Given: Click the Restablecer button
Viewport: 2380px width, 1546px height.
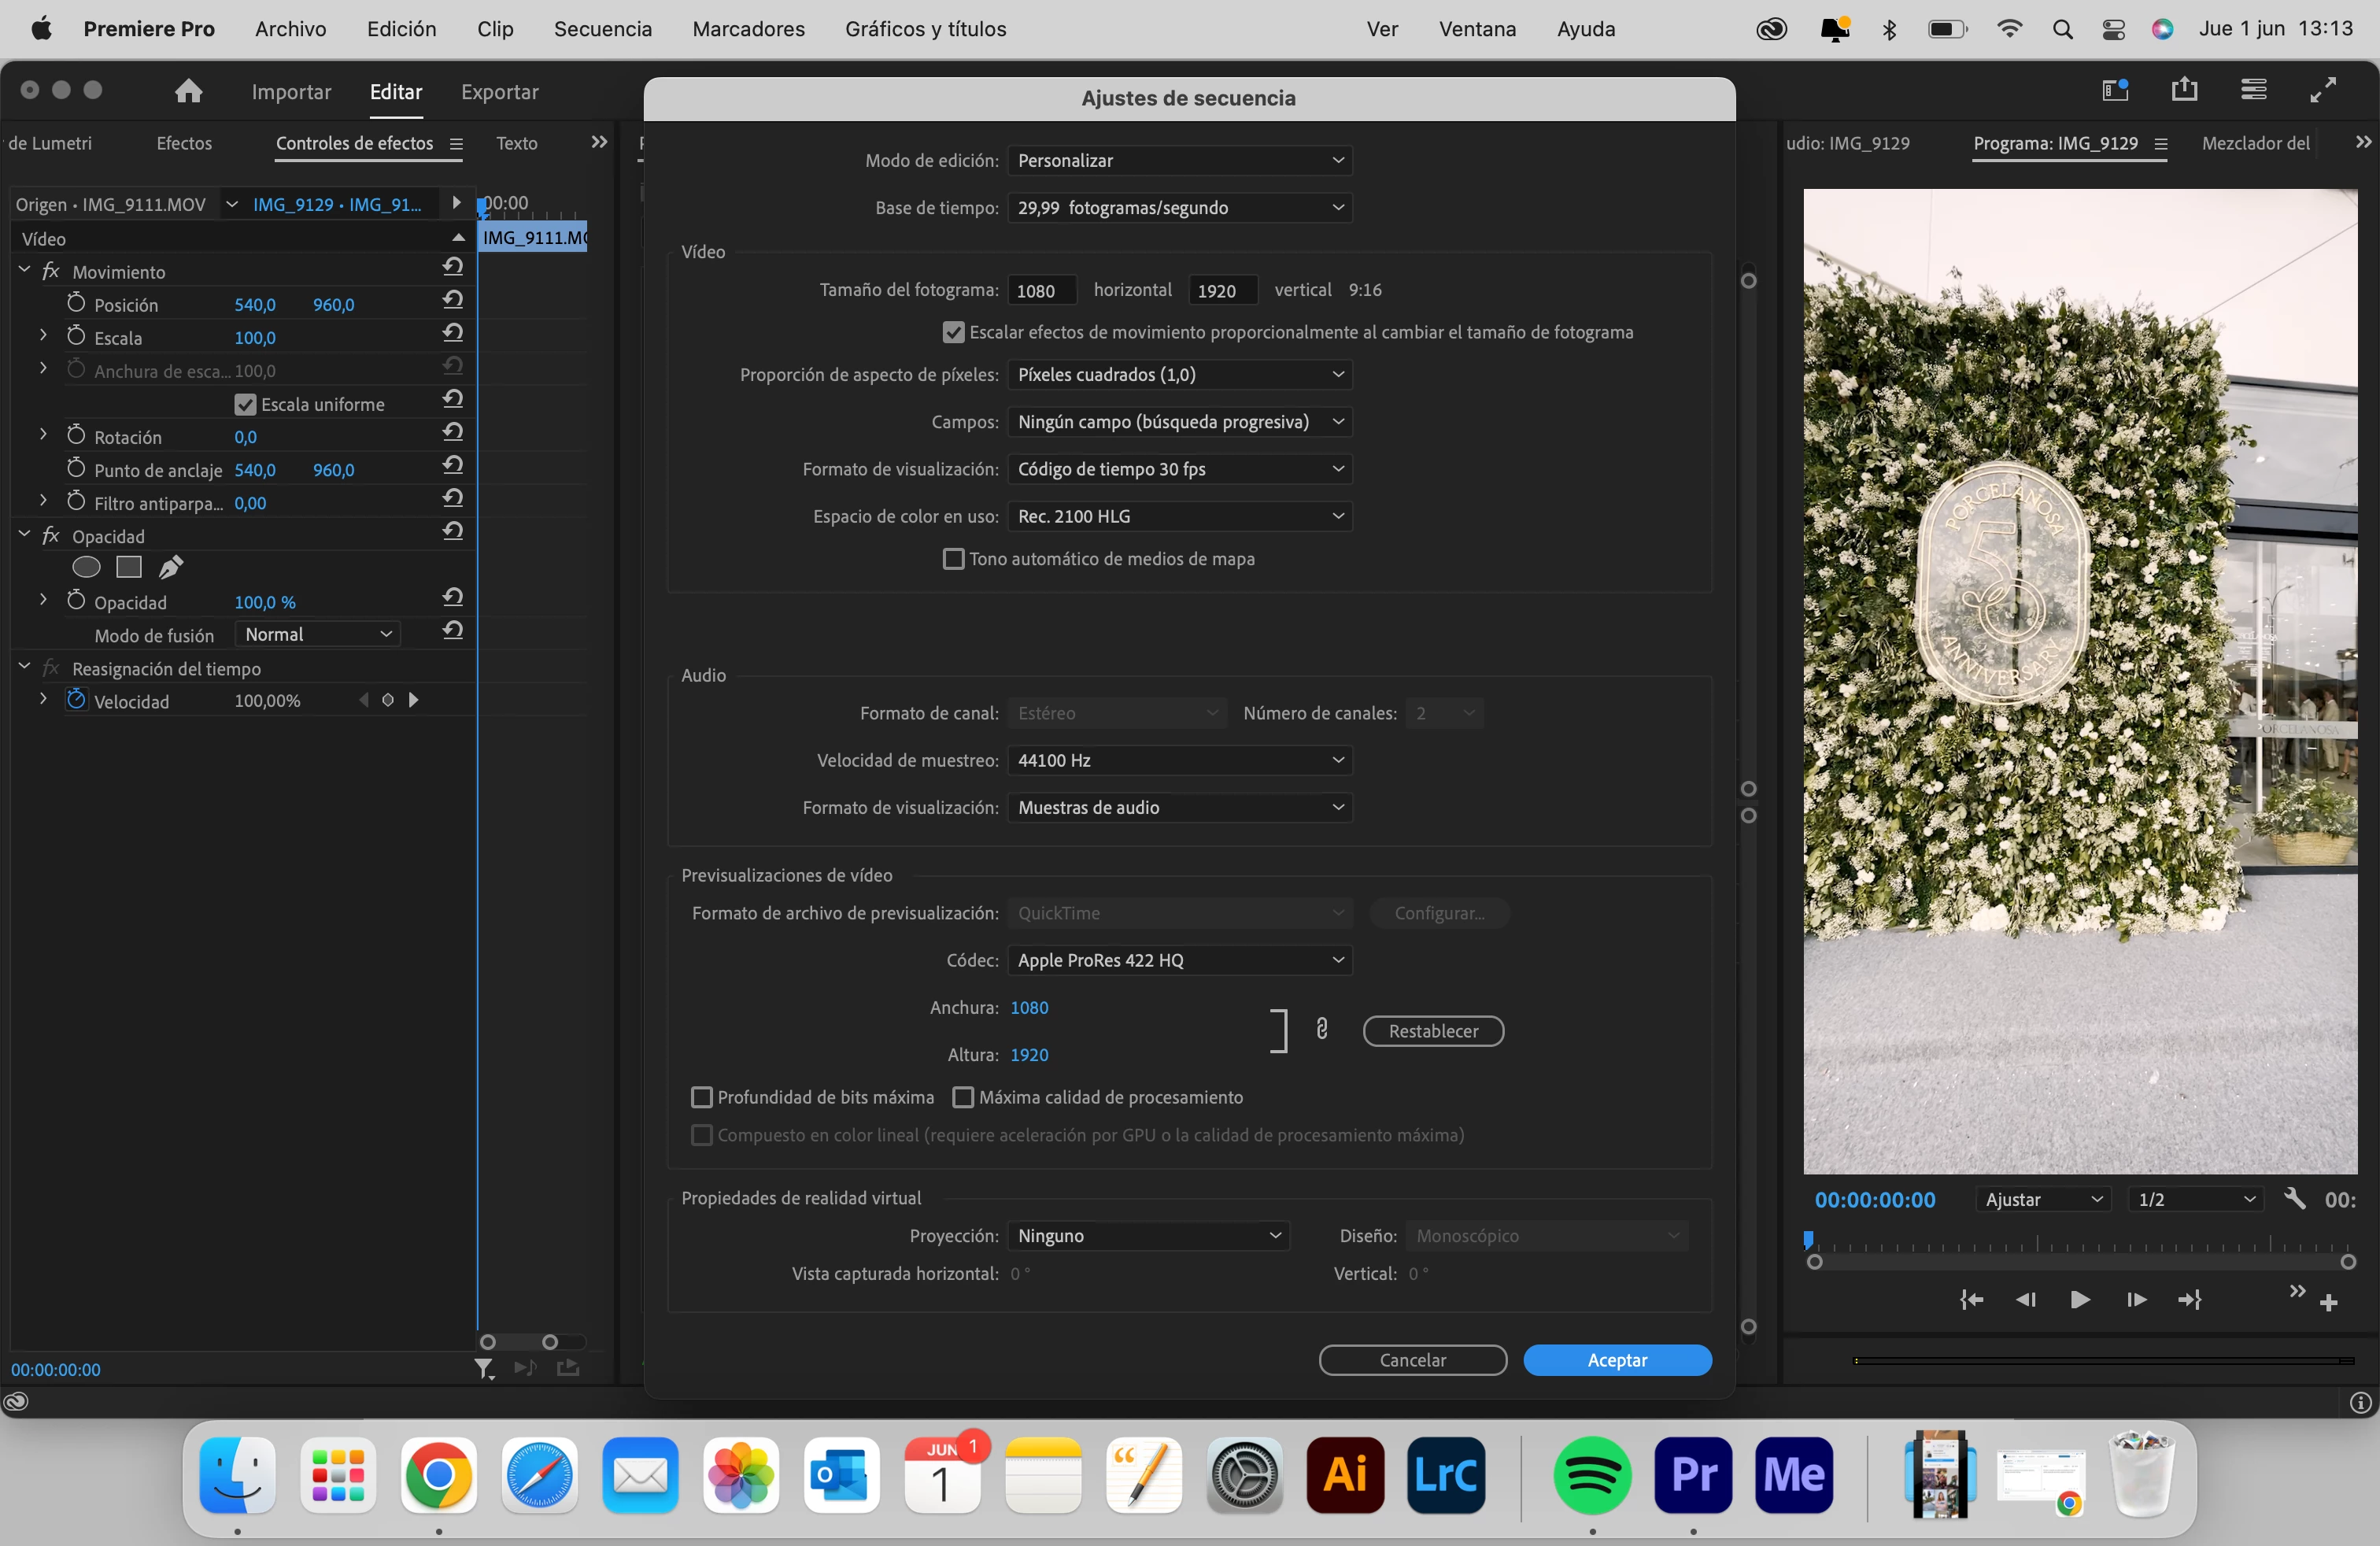Looking at the screenshot, I should click(x=1432, y=1031).
